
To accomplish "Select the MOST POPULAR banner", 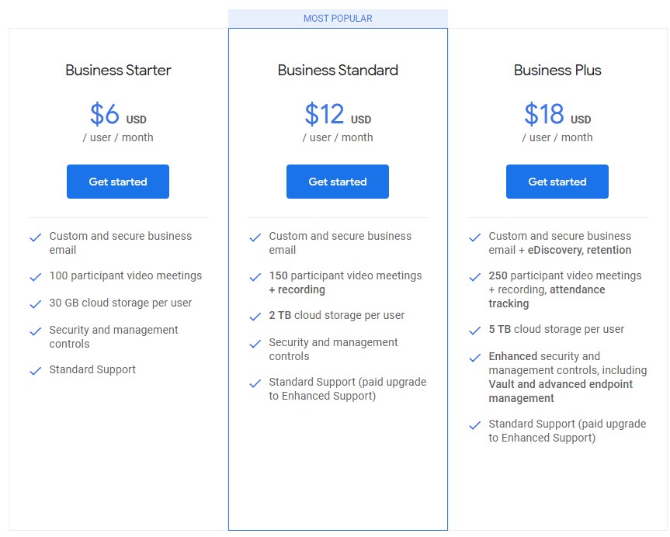I will click(338, 19).
